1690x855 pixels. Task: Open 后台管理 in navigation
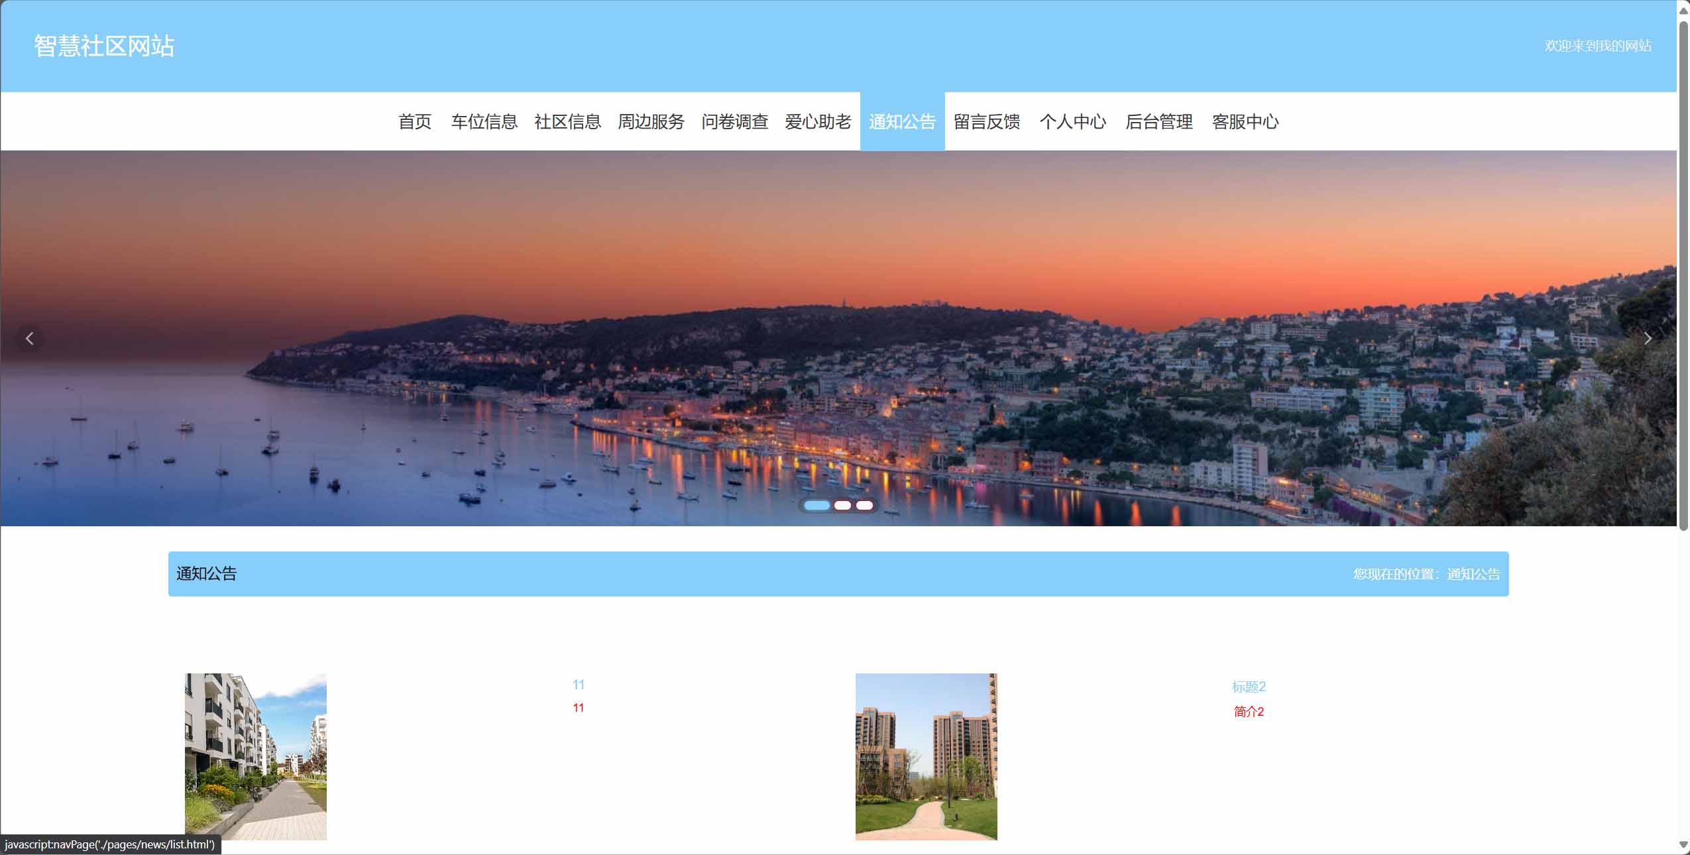pyautogui.click(x=1159, y=121)
